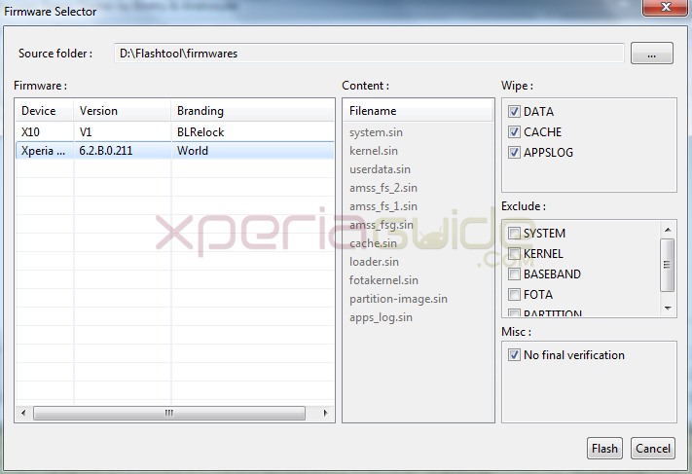
Task: Select kernel.sin in content list
Action: pos(374,151)
